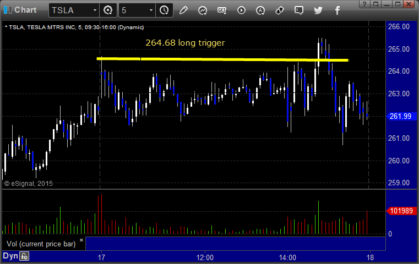419x264 pixels.
Task: Click the 261.99 current price marker
Action: (x=400, y=116)
